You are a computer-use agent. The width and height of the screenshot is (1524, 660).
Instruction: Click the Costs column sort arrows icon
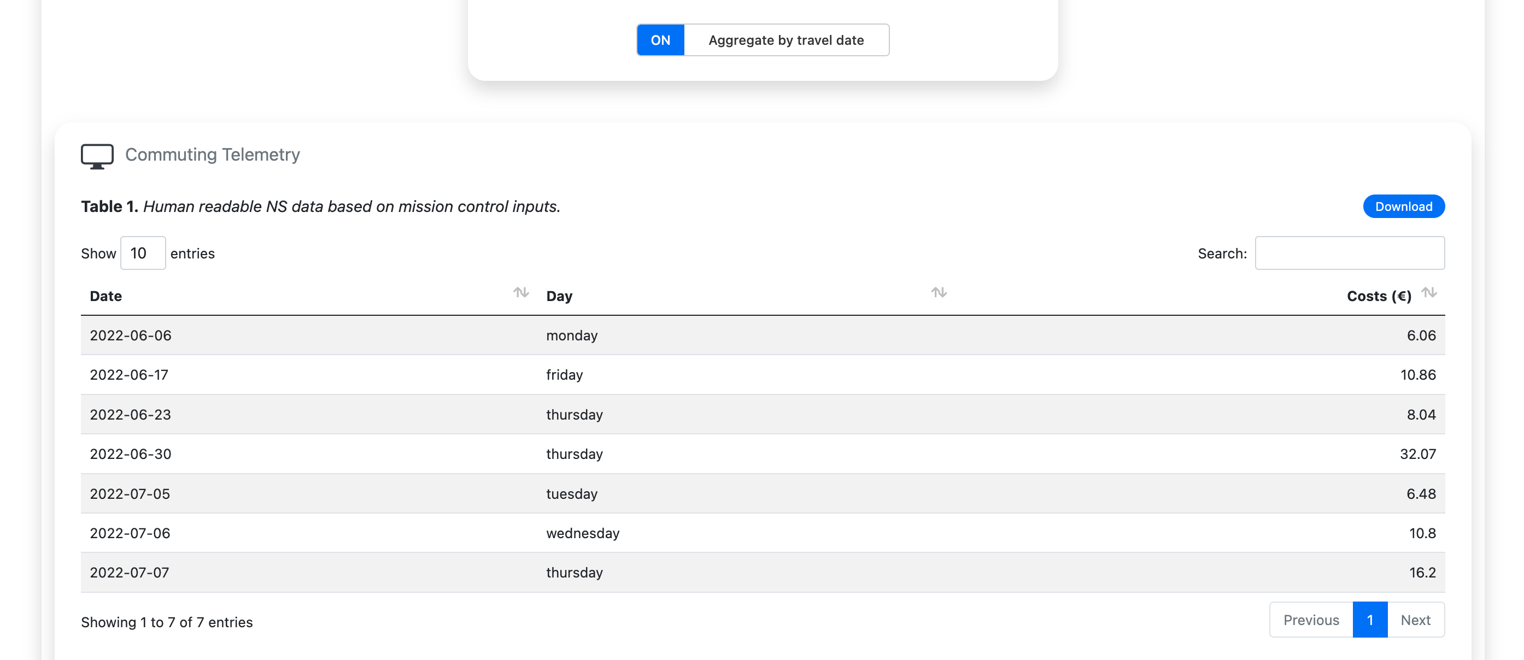click(1429, 293)
